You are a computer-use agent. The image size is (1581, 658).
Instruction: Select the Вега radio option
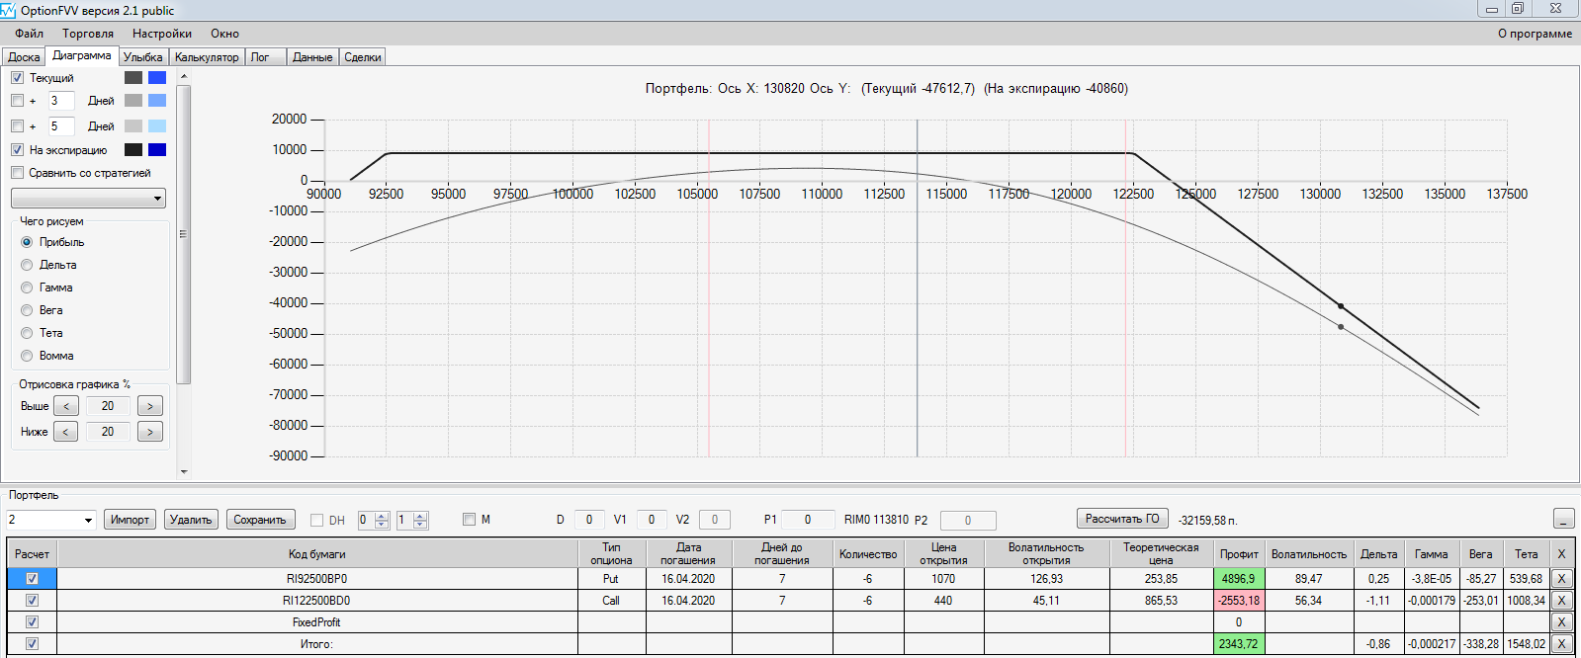27,310
